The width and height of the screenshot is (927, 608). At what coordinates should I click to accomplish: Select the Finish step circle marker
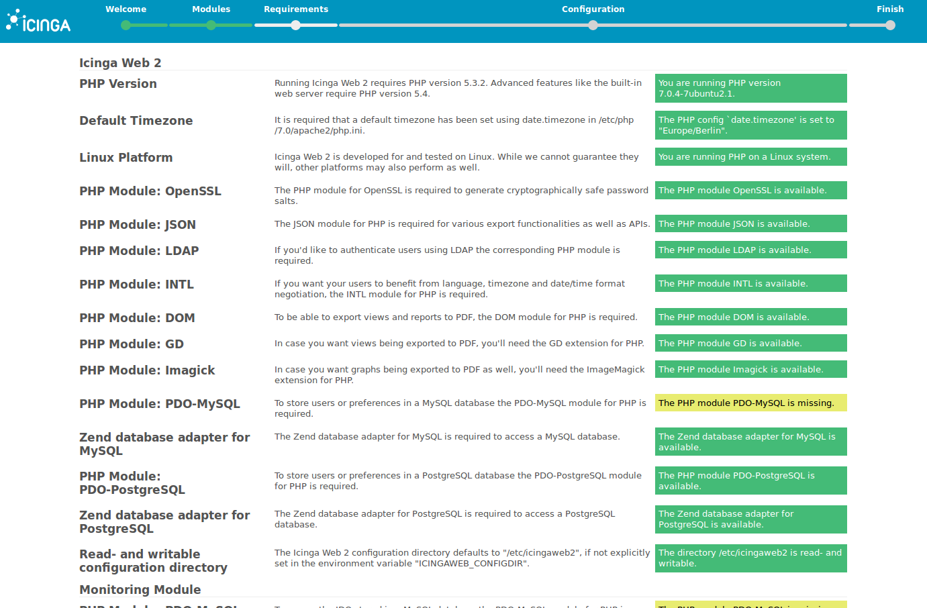tap(890, 25)
